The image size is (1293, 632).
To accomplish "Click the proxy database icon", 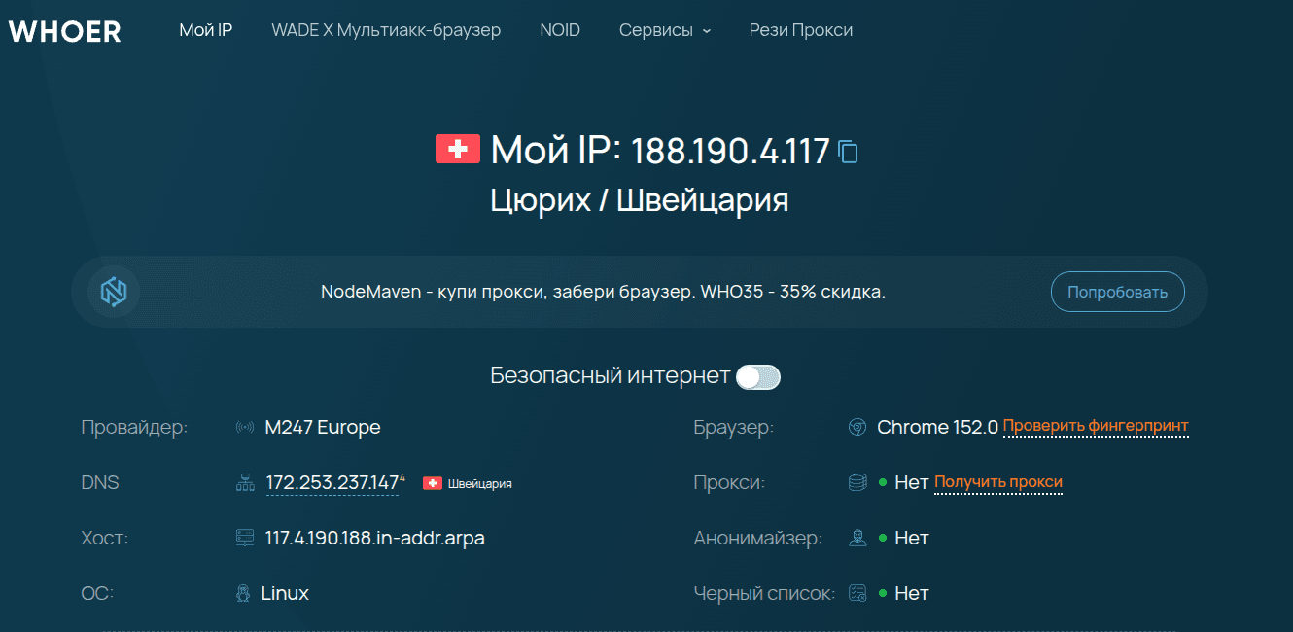I will (x=857, y=482).
